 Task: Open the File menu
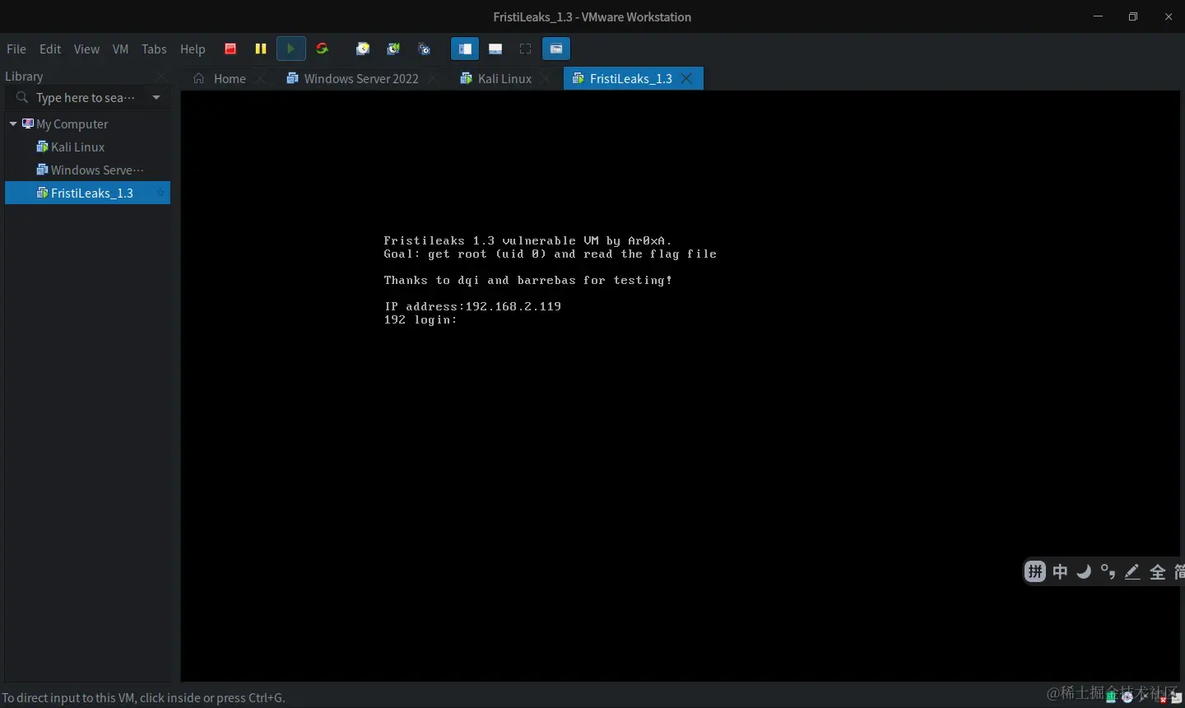[16, 49]
